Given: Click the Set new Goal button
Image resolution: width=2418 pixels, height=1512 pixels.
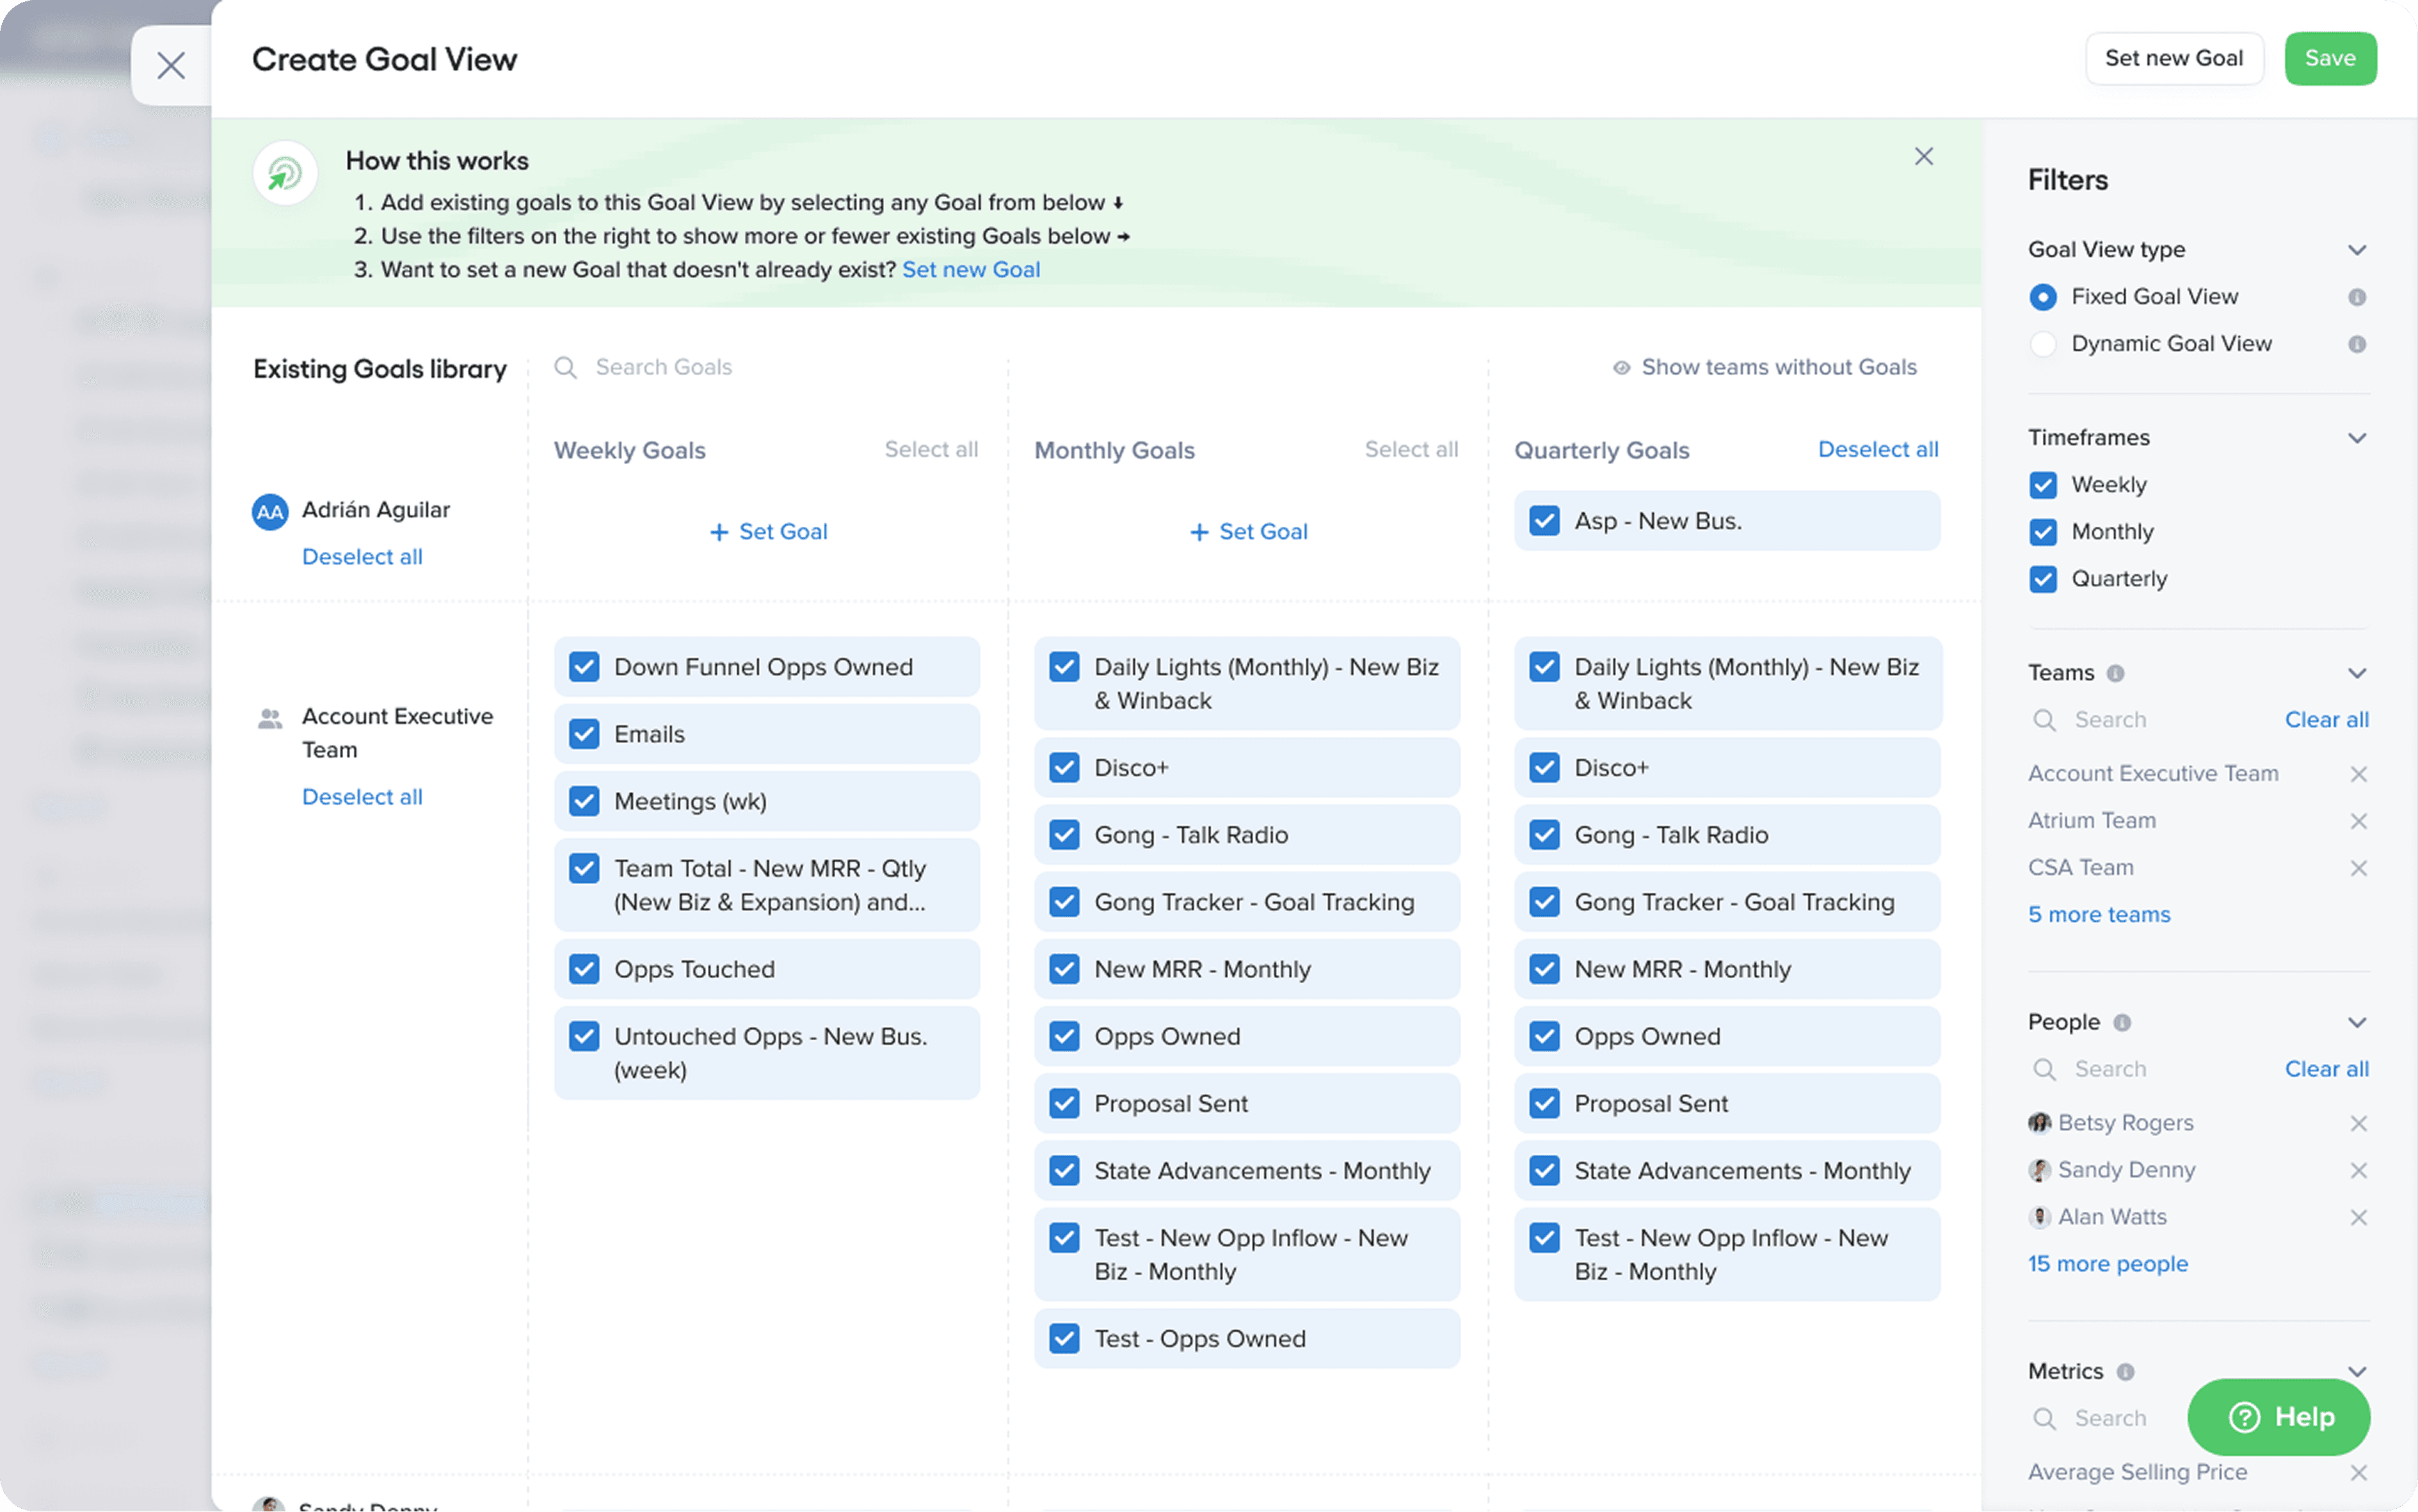Looking at the screenshot, I should point(2173,58).
